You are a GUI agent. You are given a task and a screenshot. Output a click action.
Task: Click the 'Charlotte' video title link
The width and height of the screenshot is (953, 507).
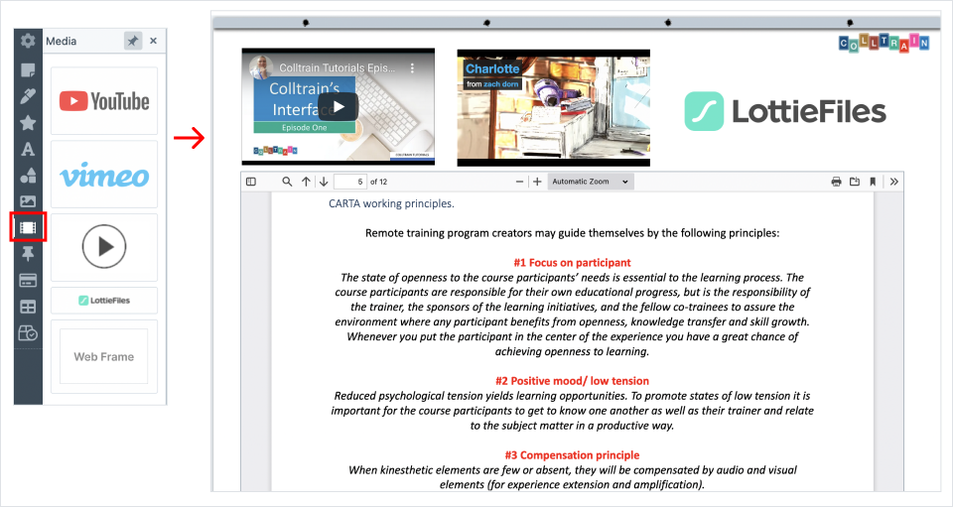[x=492, y=68]
